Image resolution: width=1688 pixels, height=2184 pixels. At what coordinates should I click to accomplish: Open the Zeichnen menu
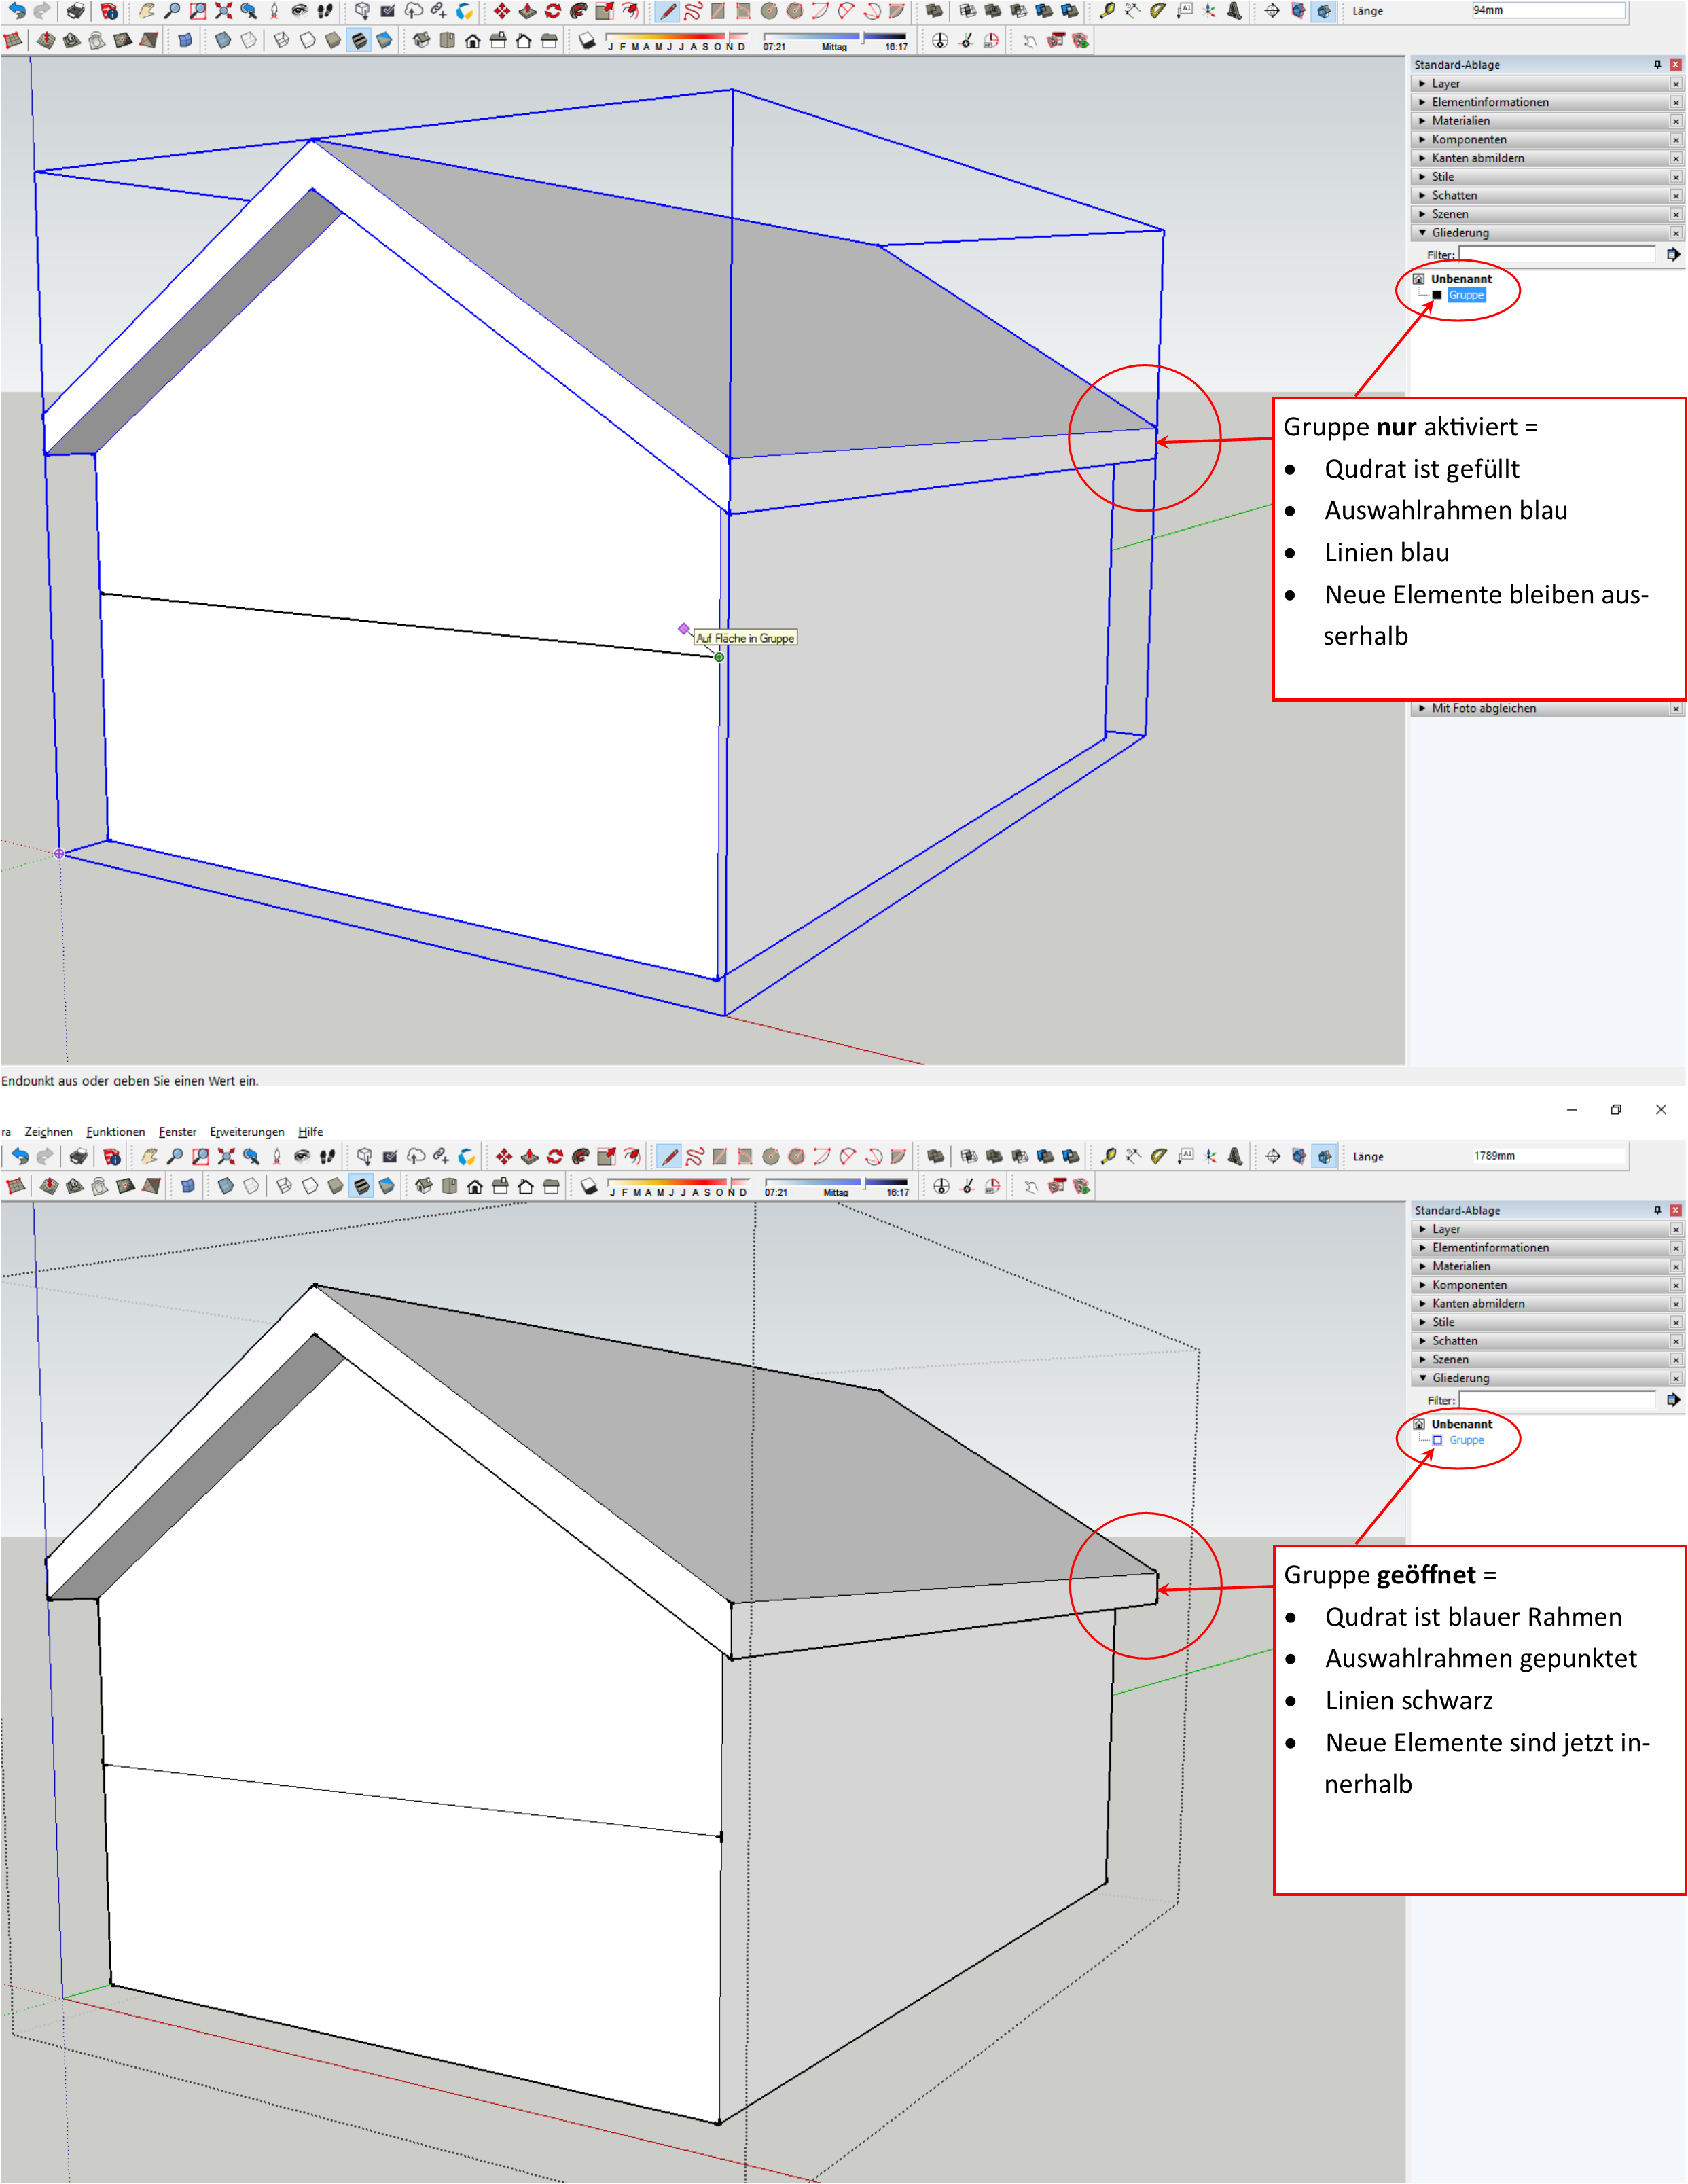48,1132
